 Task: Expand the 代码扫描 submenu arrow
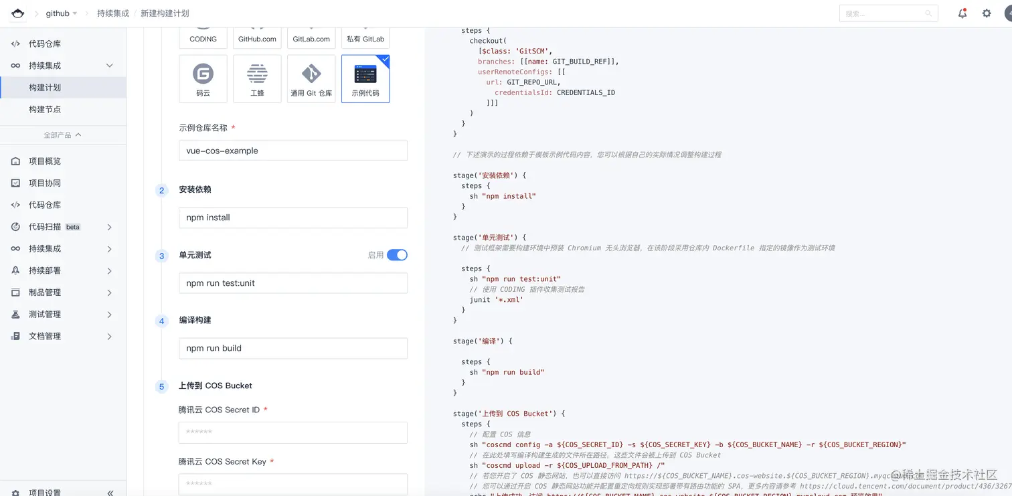[110, 227]
